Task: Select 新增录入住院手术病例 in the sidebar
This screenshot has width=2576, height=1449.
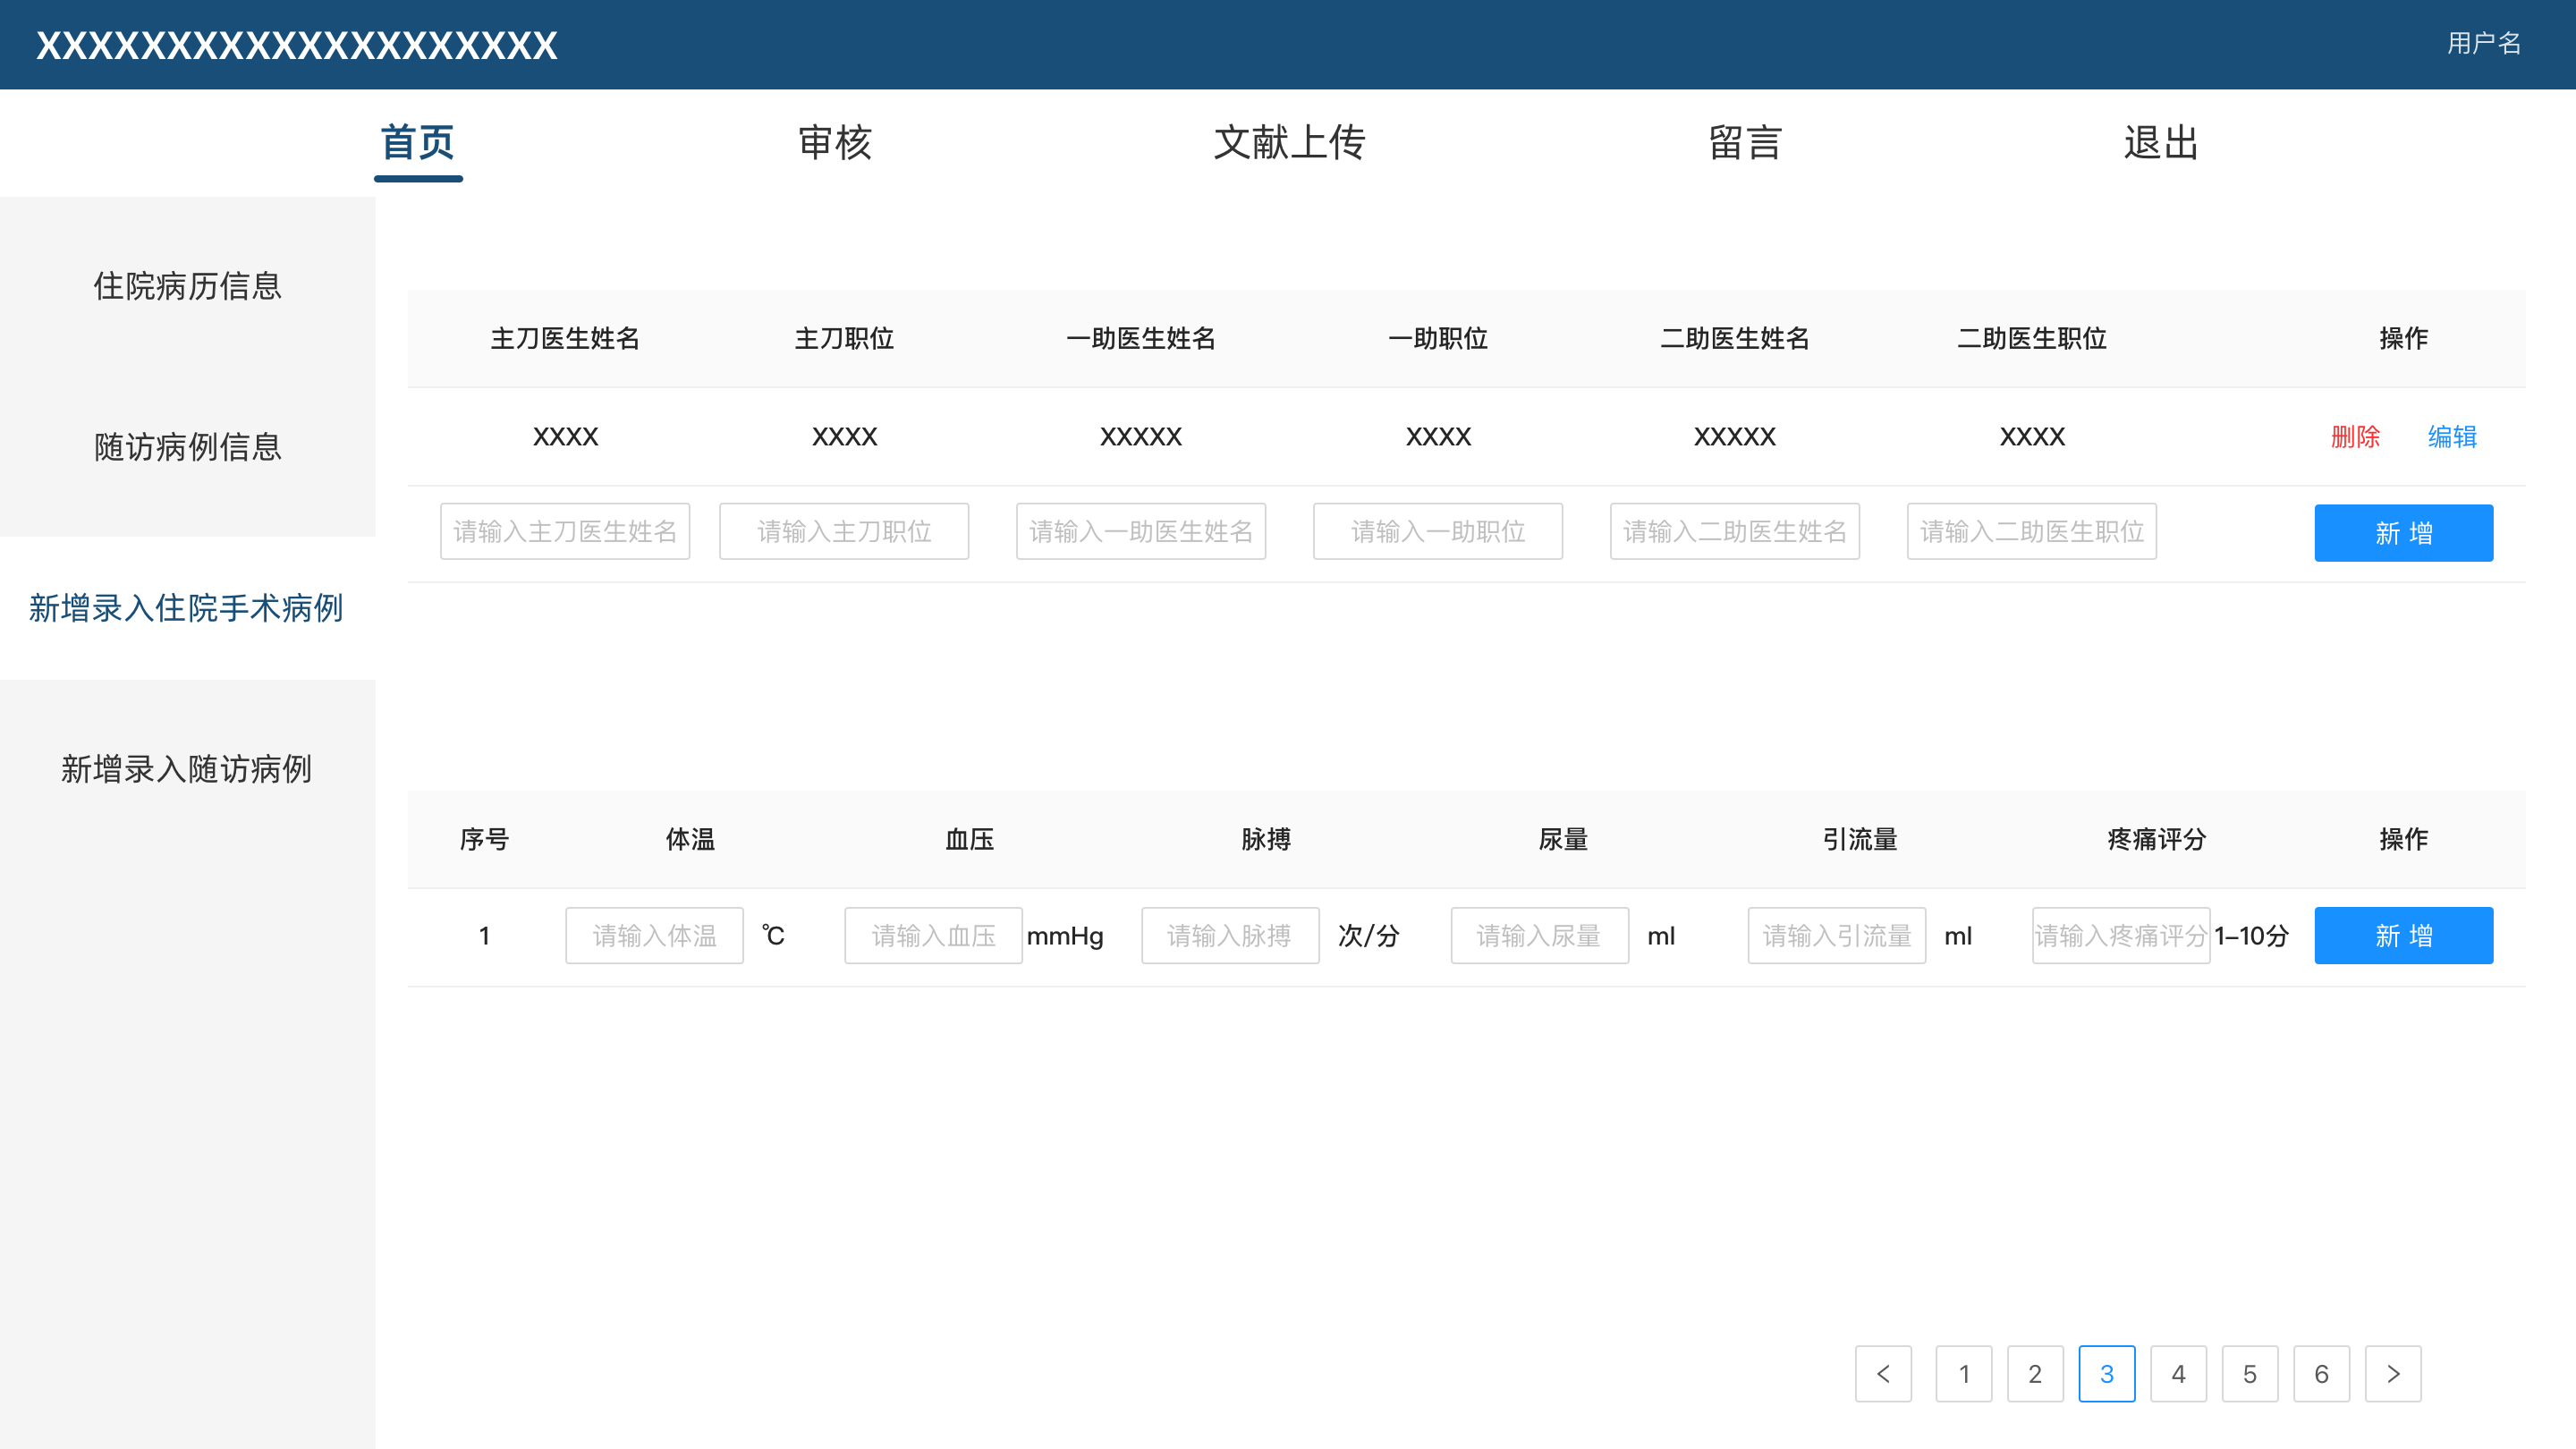Action: point(188,608)
